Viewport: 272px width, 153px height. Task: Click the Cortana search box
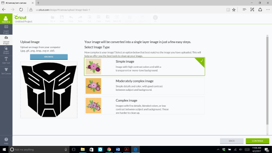pos(39,149)
